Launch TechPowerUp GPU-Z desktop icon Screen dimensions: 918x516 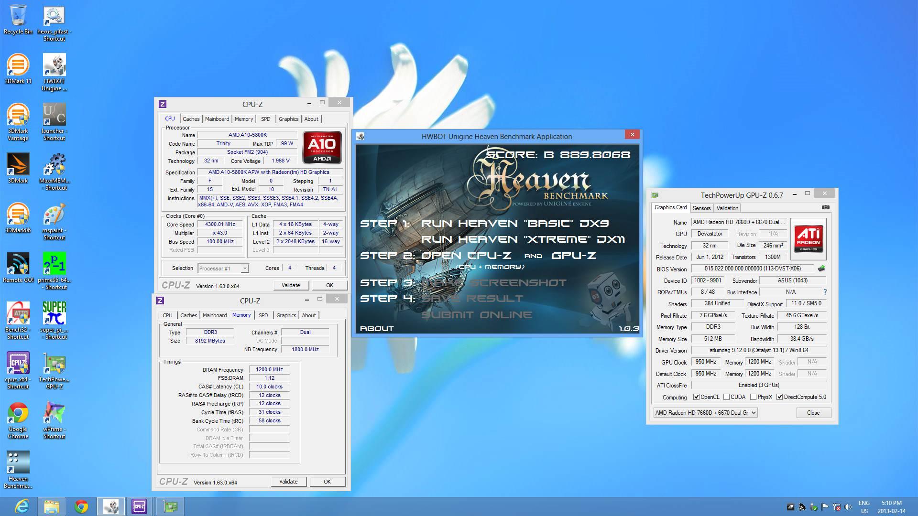pyautogui.click(x=54, y=370)
